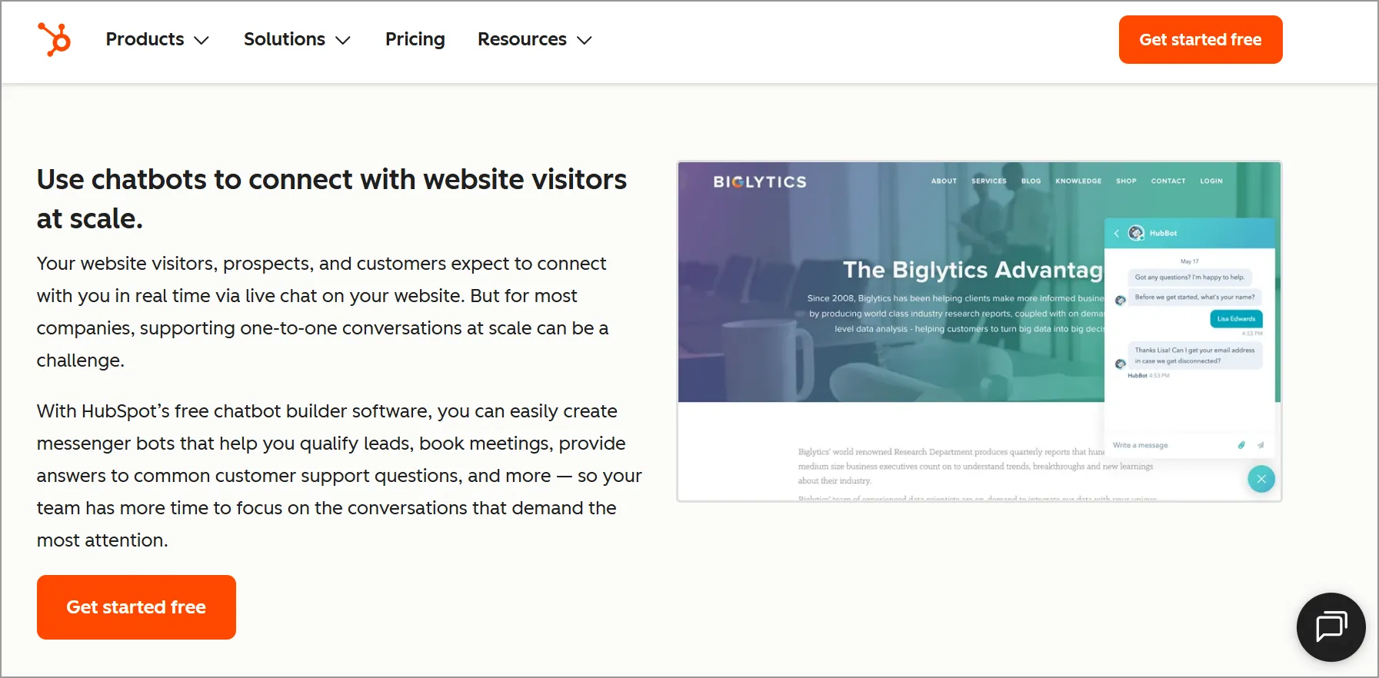Click the chatbots headline text
Viewport: 1379px width, 678px height.
coord(331,199)
